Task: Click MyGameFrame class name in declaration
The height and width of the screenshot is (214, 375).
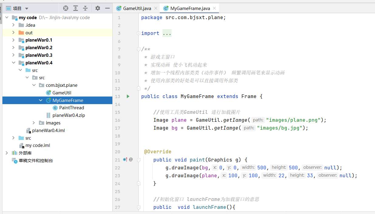Action: click(197, 96)
